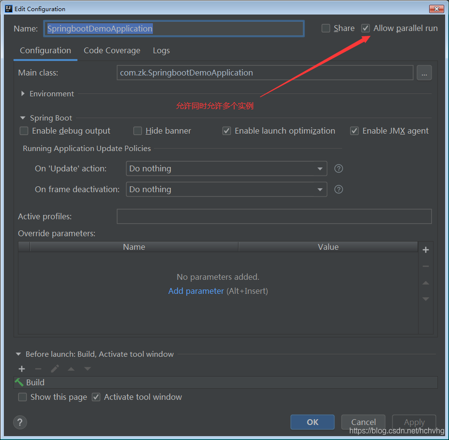
Task: Click the IntelliJ icon in title bar
Action: coord(9,9)
